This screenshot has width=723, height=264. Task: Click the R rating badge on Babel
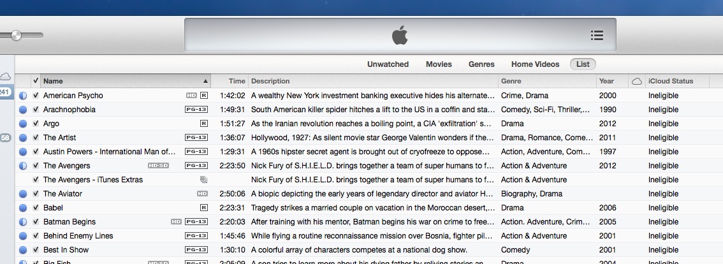[204, 208]
